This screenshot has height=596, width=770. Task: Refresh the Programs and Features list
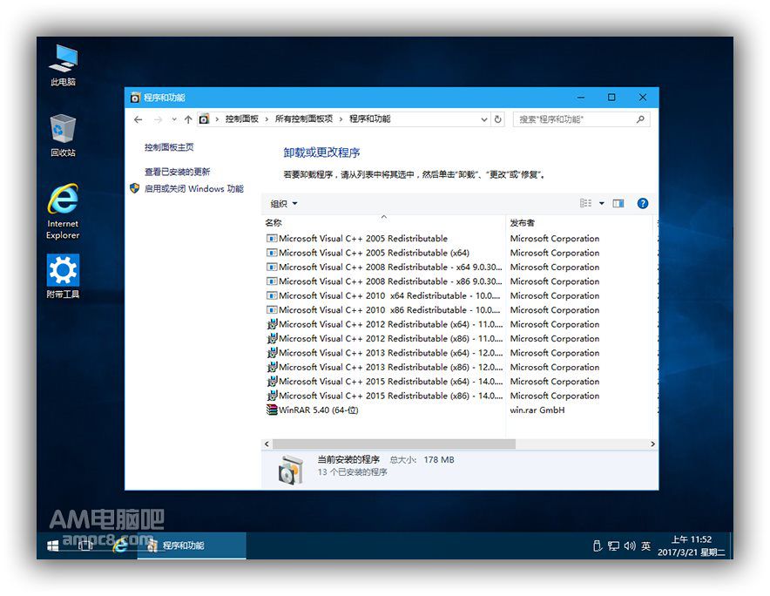497,119
